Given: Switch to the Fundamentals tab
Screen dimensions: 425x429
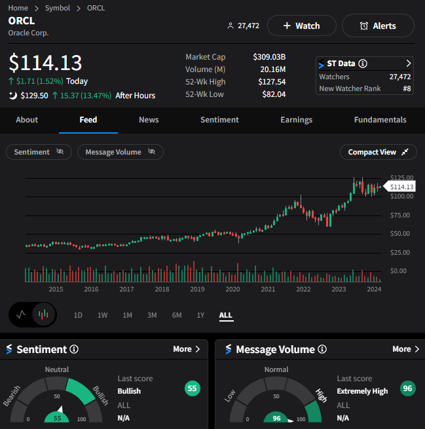Looking at the screenshot, I should tap(380, 120).
